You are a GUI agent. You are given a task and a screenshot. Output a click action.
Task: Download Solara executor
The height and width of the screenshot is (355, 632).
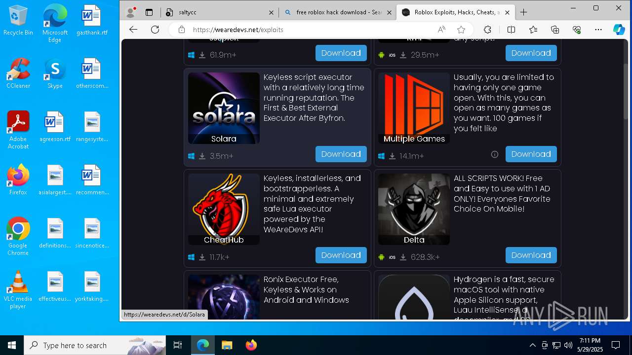(341, 154)
